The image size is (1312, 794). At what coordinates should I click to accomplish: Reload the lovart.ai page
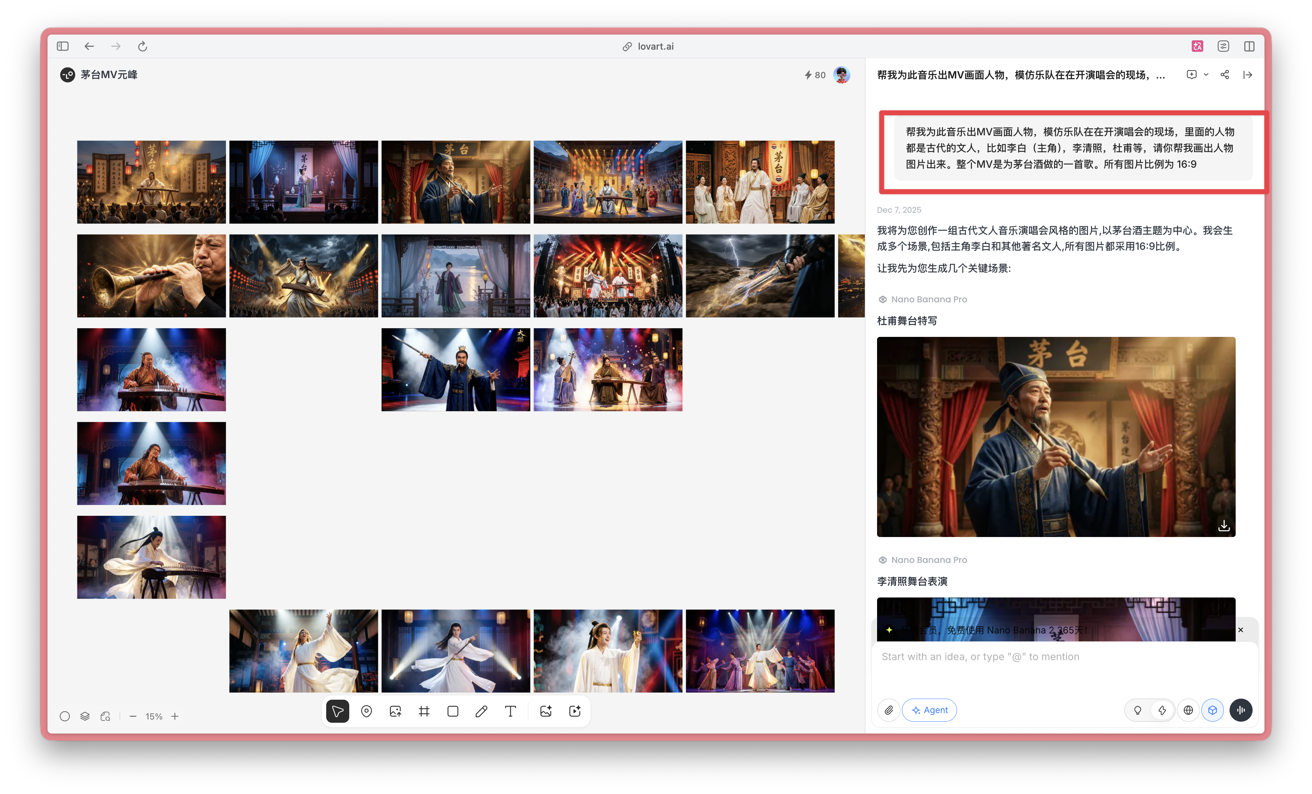142,46
